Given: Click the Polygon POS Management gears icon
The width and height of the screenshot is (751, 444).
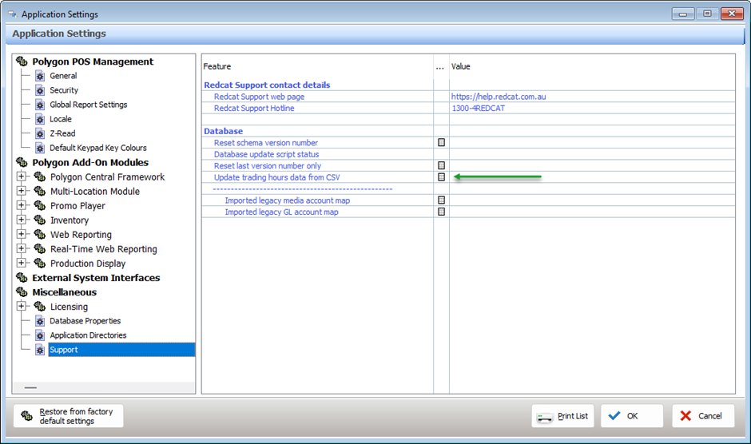Looking at the screenshot, I should (x=22, y=61).
